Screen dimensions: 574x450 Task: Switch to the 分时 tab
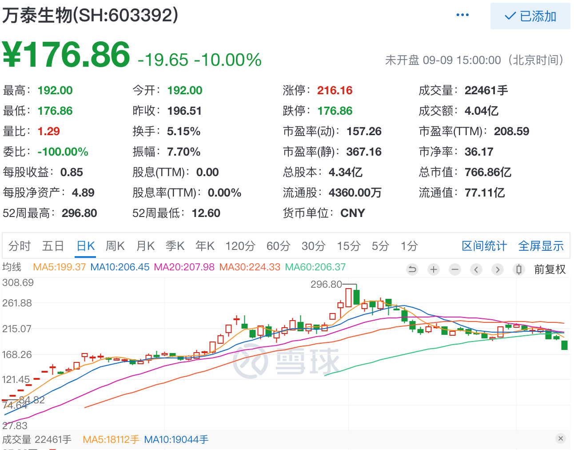click(x=20, y=246)
